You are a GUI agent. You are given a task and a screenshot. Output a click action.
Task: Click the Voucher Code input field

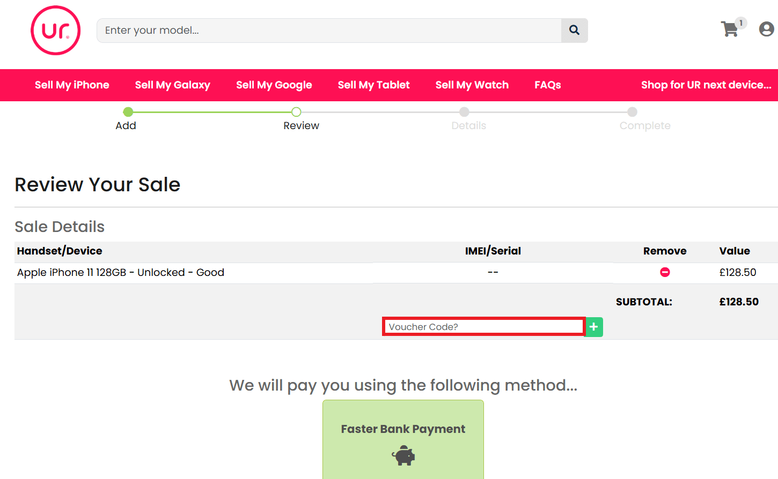[483, 327]
